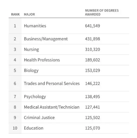Select the 146,222 degrees value
The width and height of the screenshot is (137, 138).
point(92,84)
